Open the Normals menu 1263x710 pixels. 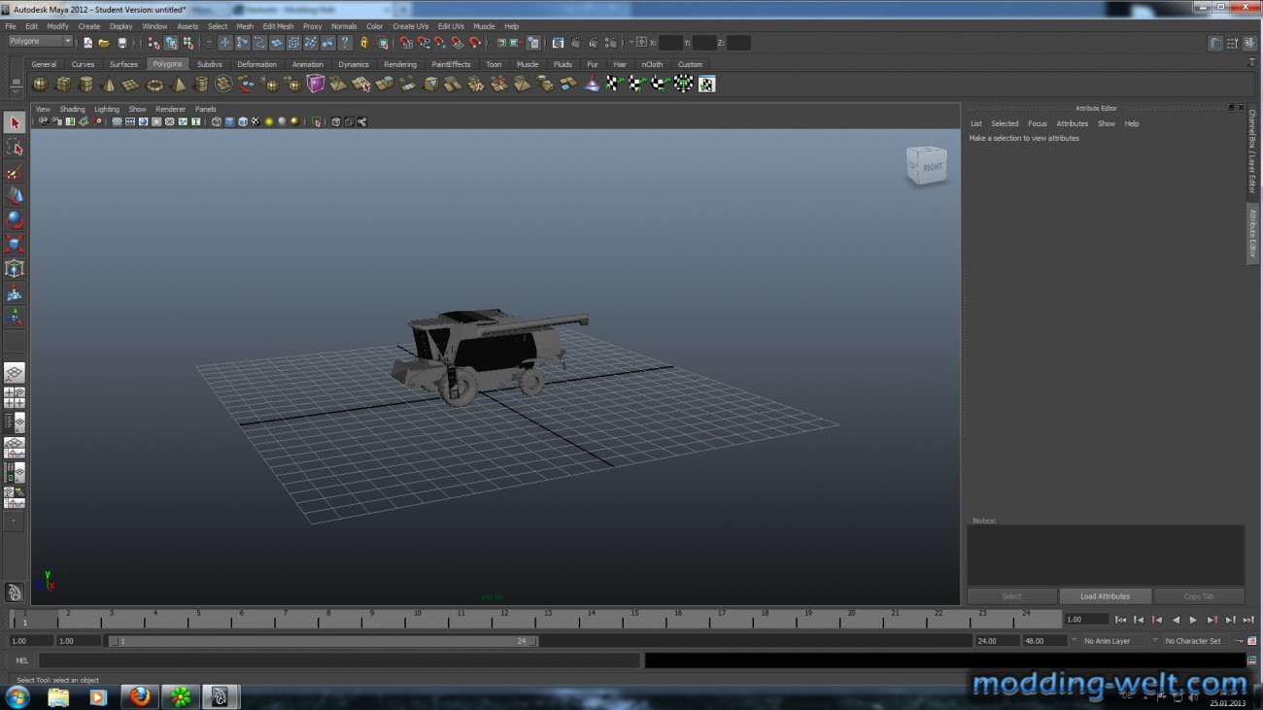point(344,26)
